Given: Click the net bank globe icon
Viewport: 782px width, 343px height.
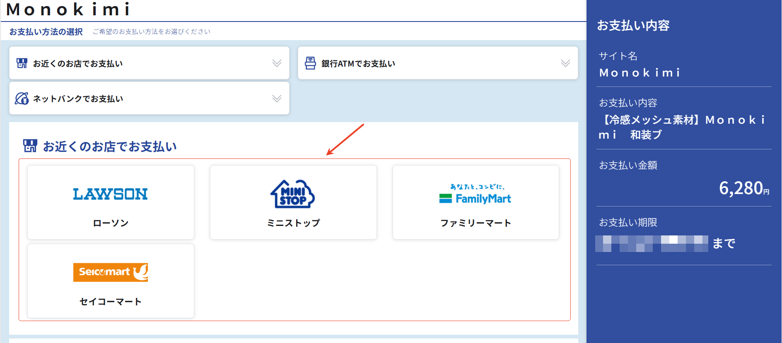Looking at the screenshot, I should (x=22, y=98).
